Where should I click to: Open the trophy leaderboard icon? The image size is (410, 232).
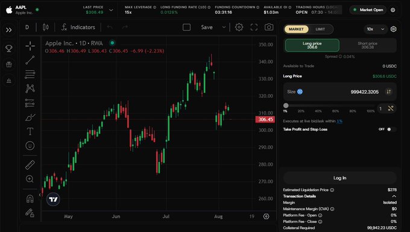coord(9,48)
